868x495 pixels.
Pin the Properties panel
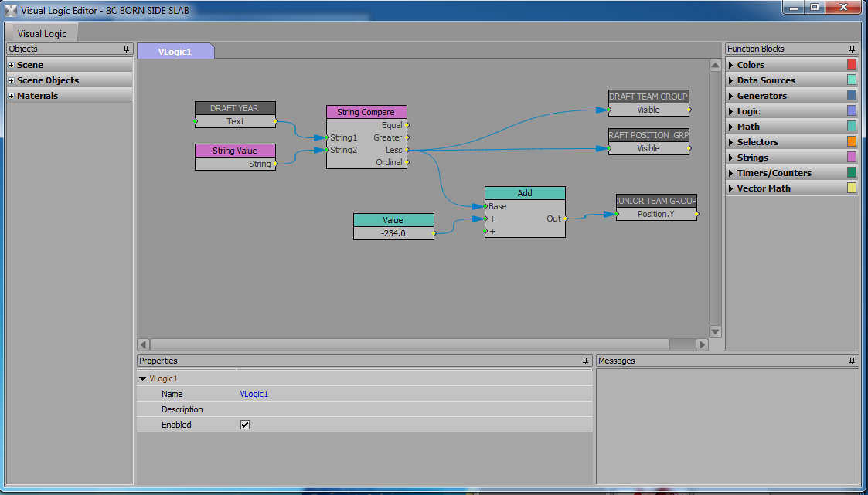tap(585, 361)
